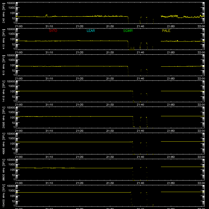Image resolution: width=209 pixels, height=209 pixels.
Task: Select the 4995 MHz [SFU] axis label
Action: (x=3, y=143)
